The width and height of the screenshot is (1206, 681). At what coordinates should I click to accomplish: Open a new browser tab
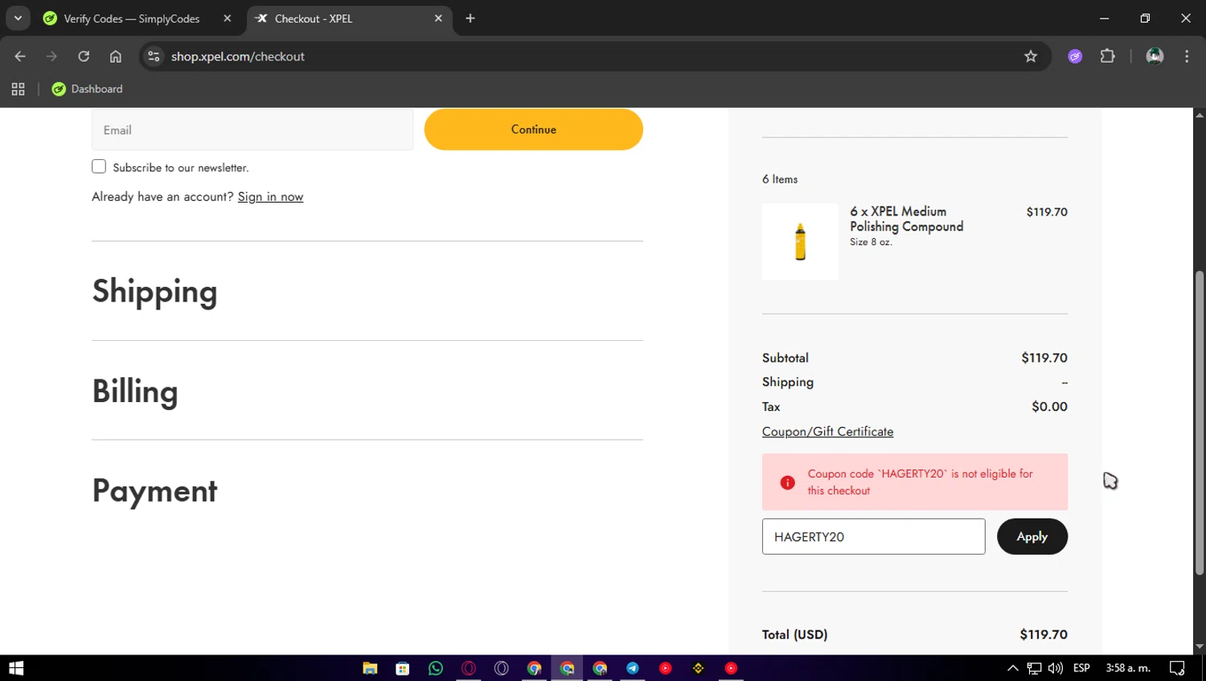[x=470, y=18]
